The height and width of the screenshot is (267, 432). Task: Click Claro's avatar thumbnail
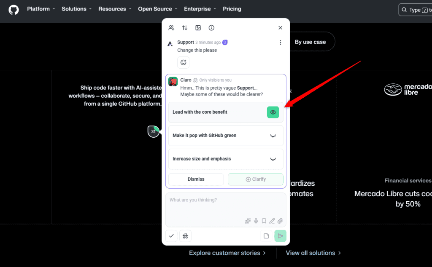point(173,82)
